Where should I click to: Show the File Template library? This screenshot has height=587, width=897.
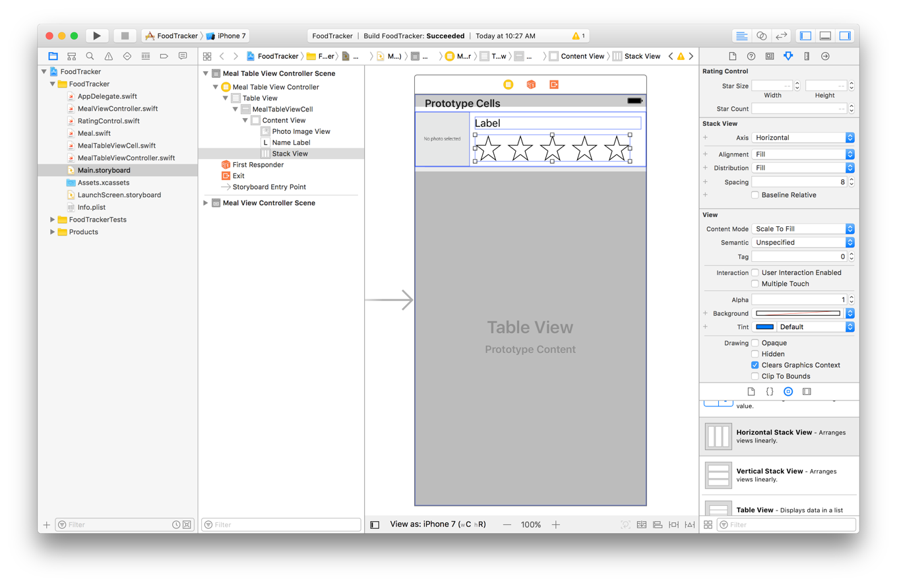pos(751,392)
